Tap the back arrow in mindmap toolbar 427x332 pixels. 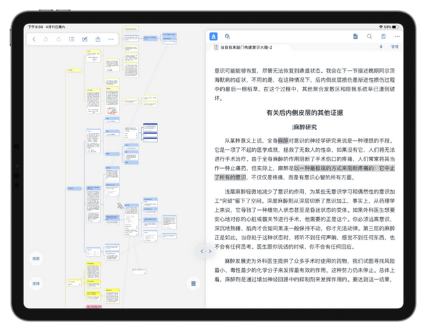tap(34, 39)
